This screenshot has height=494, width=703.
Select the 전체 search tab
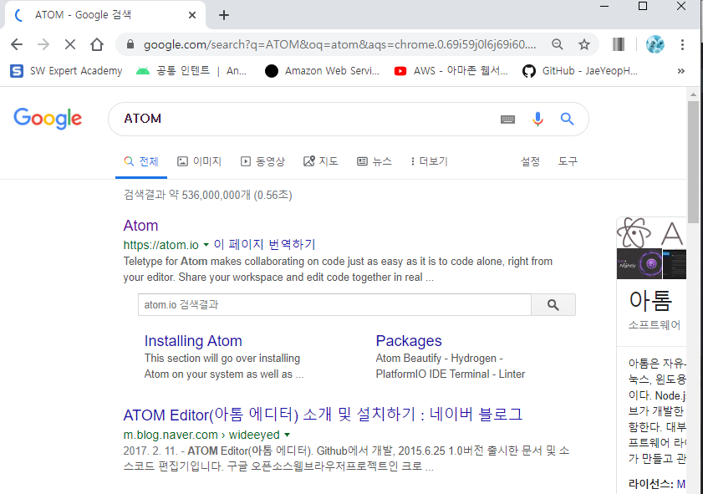[141, 161]
